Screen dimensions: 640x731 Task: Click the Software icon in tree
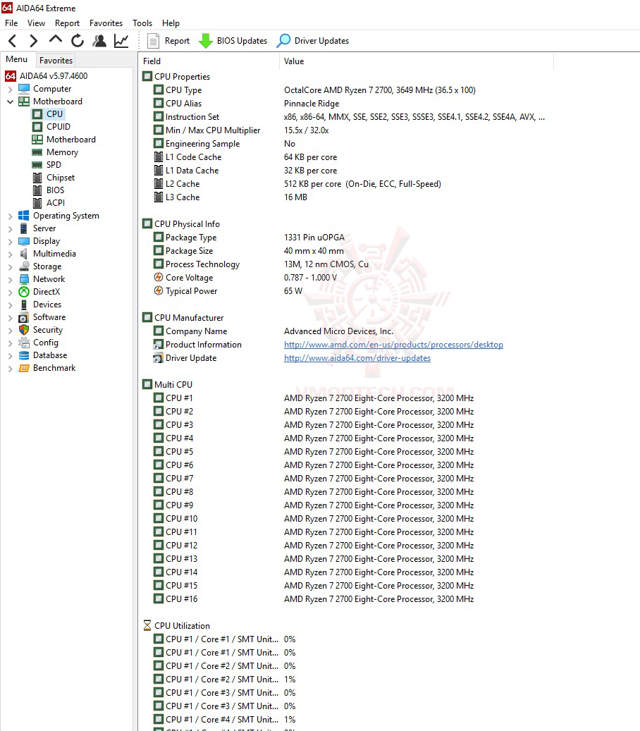(24, 317)
